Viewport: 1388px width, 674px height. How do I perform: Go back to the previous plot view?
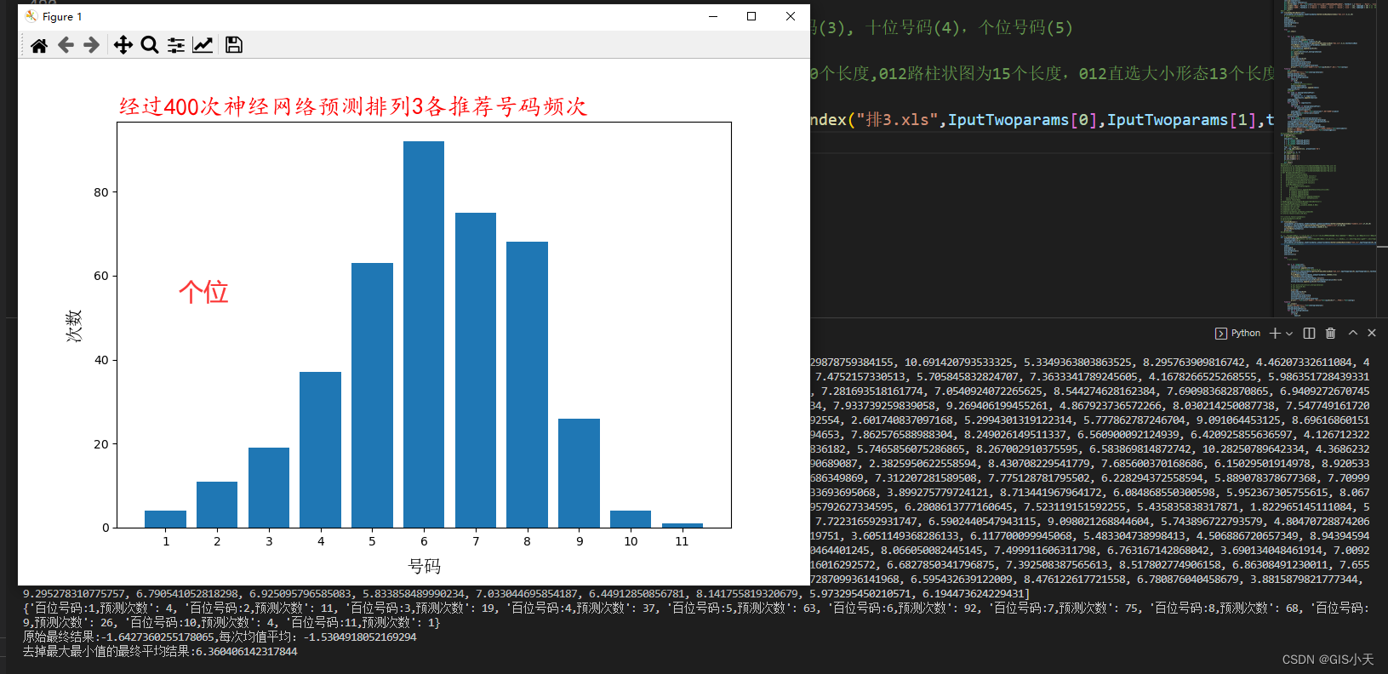click(66, 45)
